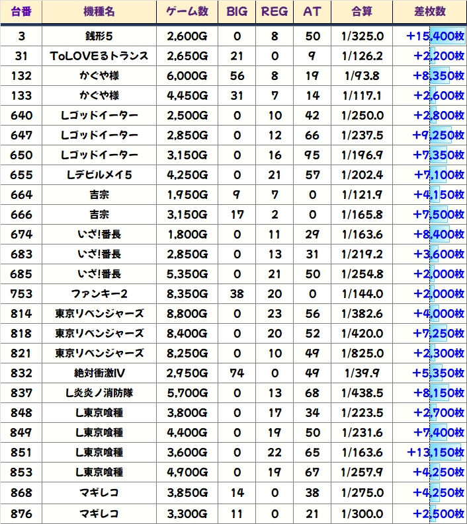The image size is (467, 524).
Task: Select machine number 876 cell
Action: [21, 512]
